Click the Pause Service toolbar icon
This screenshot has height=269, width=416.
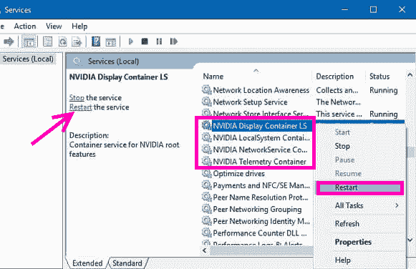pos(159,41)
